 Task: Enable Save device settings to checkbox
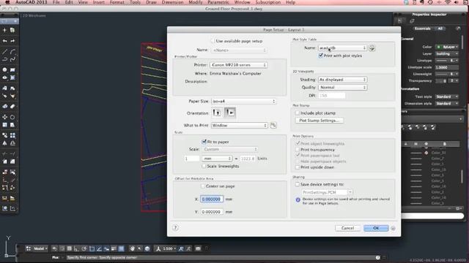tap(298, 184)
